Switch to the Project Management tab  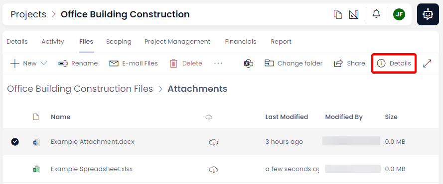click(177, 42)
